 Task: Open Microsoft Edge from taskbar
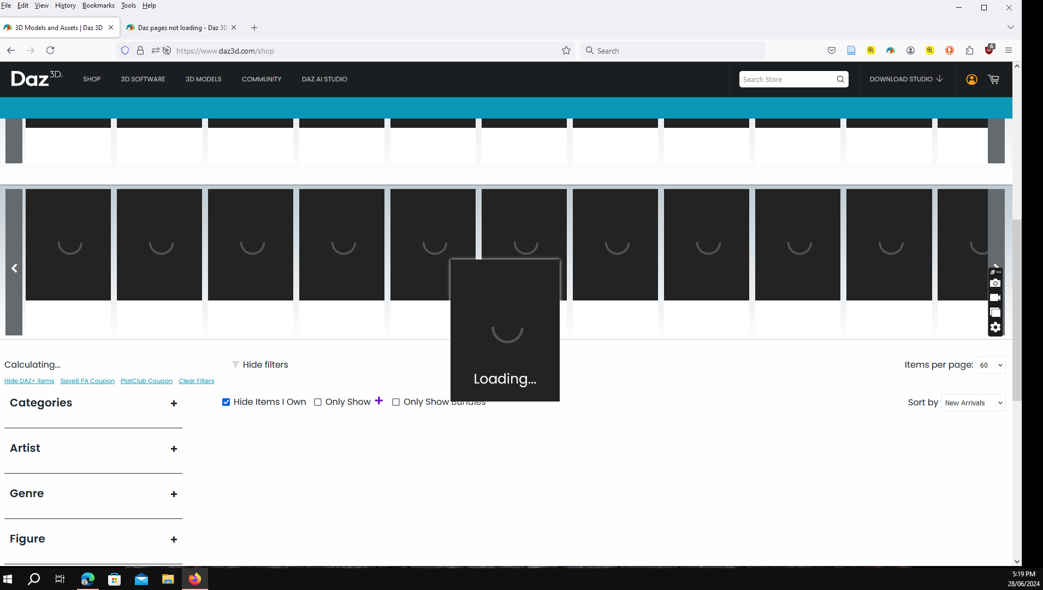click(87, 579)
